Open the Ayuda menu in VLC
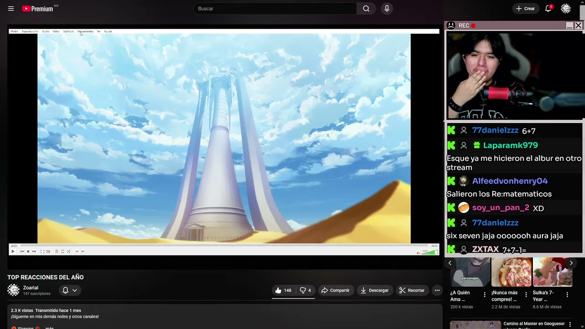The width and height of the screenshot is (585, 329). [x=108, y=32]
